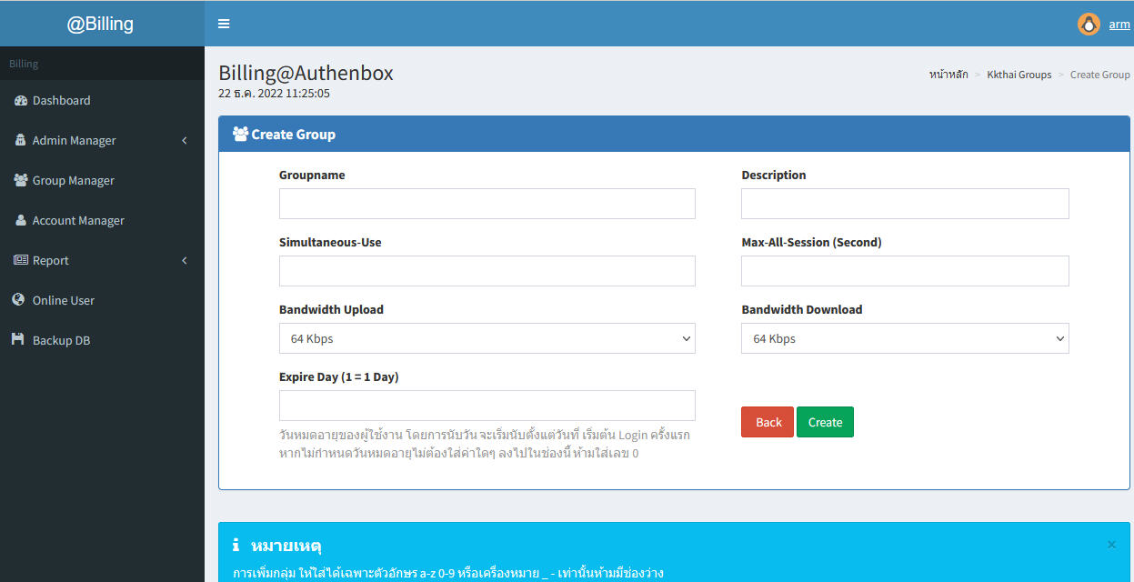The width and height of the screenshot is (1134, 582).
Task: Click the Backup DB floppy disk icon
Action: pyautogui.click(x=17, y=340)
